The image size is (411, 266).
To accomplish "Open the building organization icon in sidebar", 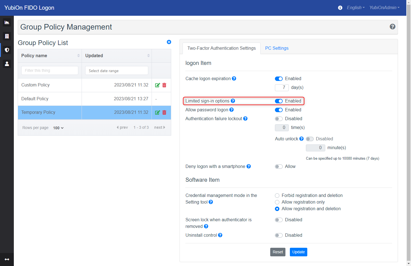I will click(7, 36).
